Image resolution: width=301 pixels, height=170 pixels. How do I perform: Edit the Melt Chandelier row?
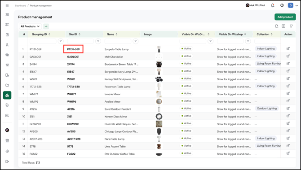click(x=288, y=56)
